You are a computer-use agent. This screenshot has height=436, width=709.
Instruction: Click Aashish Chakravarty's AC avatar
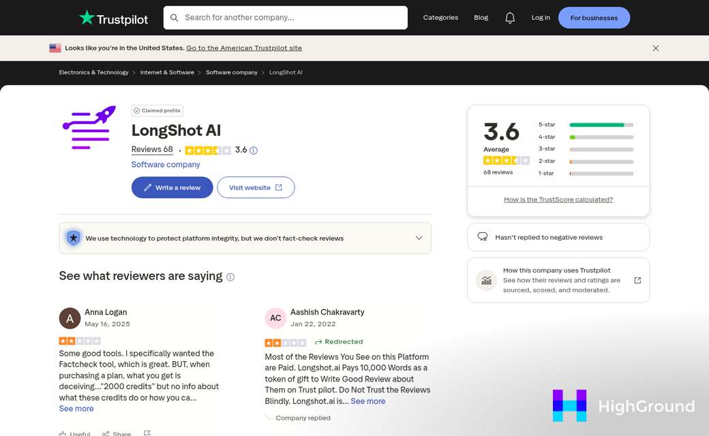[275, 318]
